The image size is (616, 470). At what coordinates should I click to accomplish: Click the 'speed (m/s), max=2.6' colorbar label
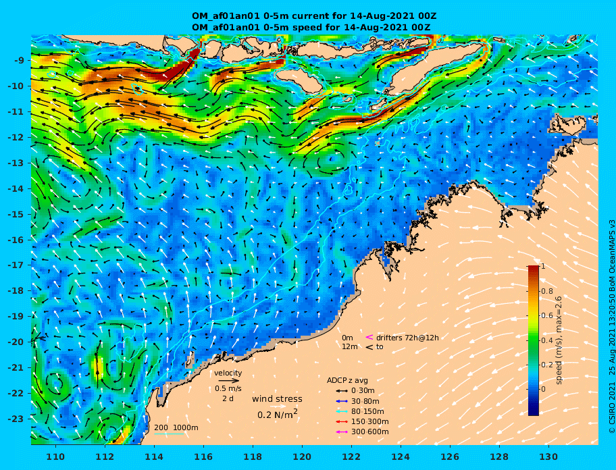[559, 340]
